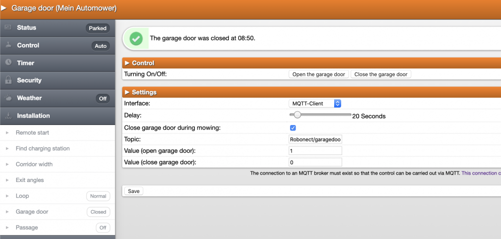Click the Timer clock icon
The height and width of the screenshot is (239, 501).
pyautogui.click(x=8, y=62)
